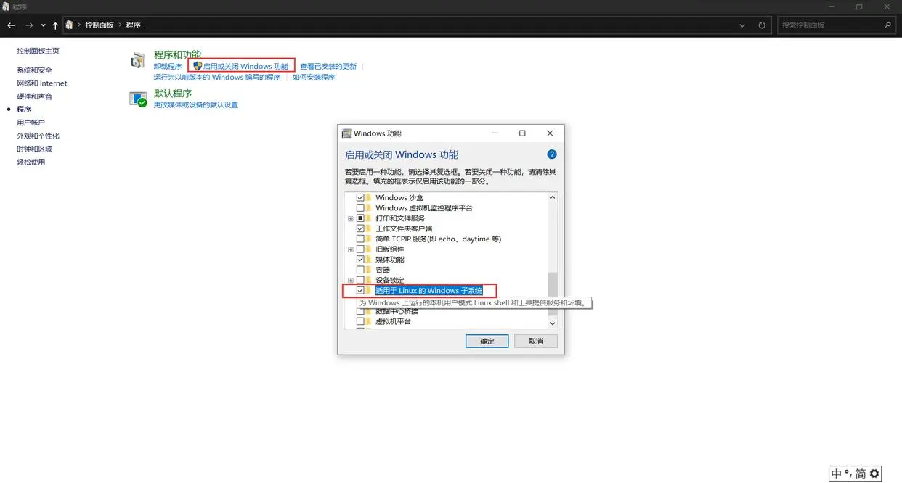Click the back arrow in Control Panel

click(11, 25)
